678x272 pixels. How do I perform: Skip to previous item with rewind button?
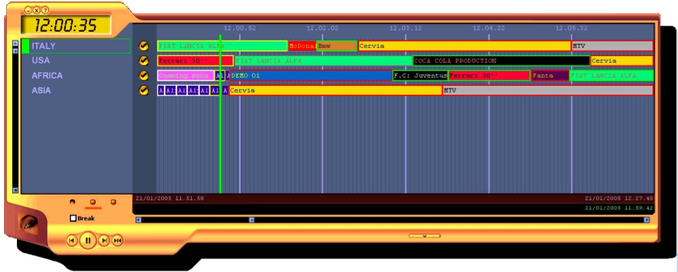pos(73,240)
